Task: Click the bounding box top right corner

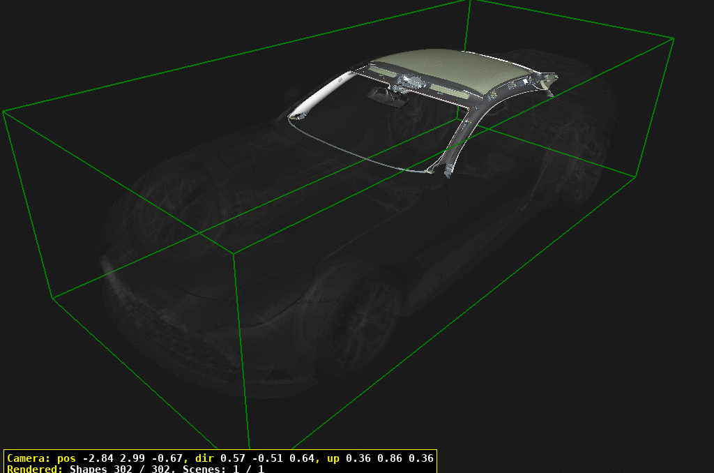Action: (673, 38)
